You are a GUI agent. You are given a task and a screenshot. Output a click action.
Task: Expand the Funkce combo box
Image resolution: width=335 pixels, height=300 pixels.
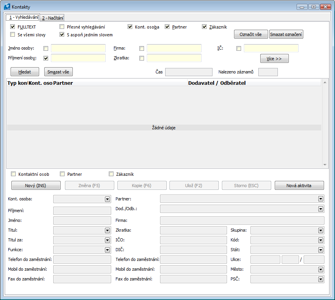coord(107,250)
